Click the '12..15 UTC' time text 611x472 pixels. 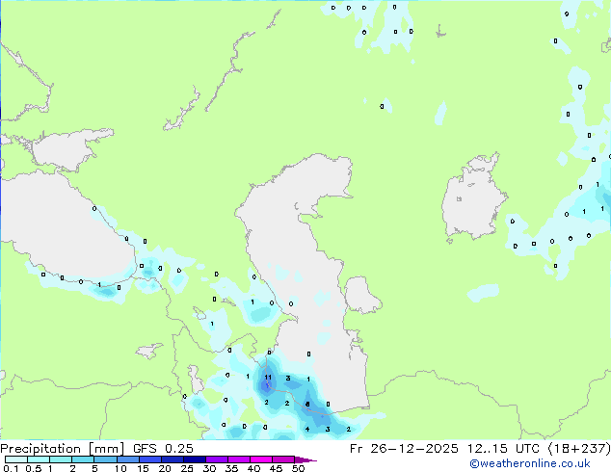(x=502, y=449)
